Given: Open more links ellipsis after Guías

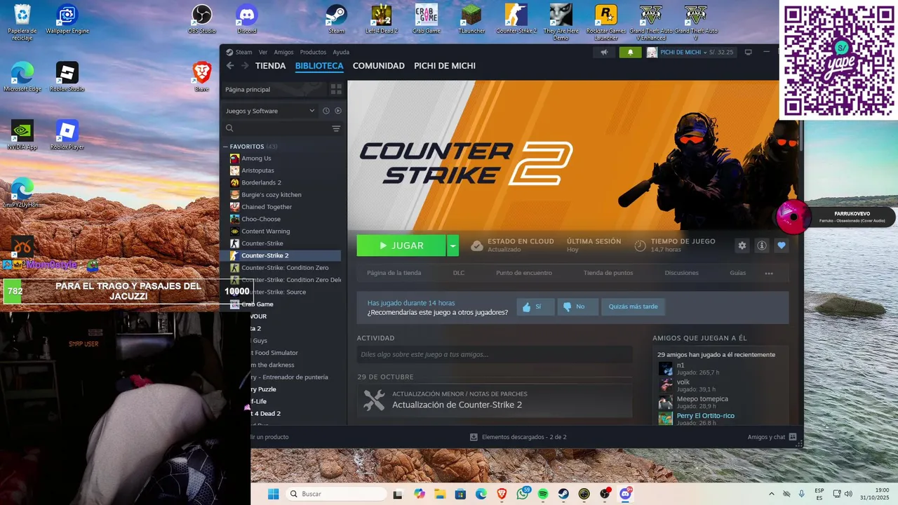Looking at the screenshot, I should 769,273.
